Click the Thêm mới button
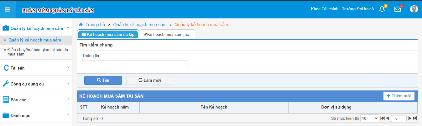This screenshot has height=126, width=422. [399, 96]
